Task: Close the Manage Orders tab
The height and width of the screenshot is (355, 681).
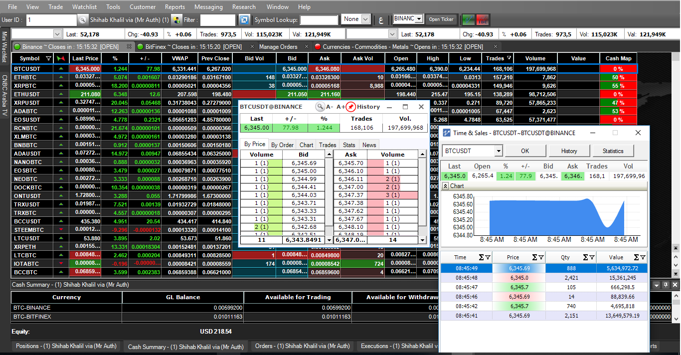Action: pyautogui.click(x=308, y=46)
